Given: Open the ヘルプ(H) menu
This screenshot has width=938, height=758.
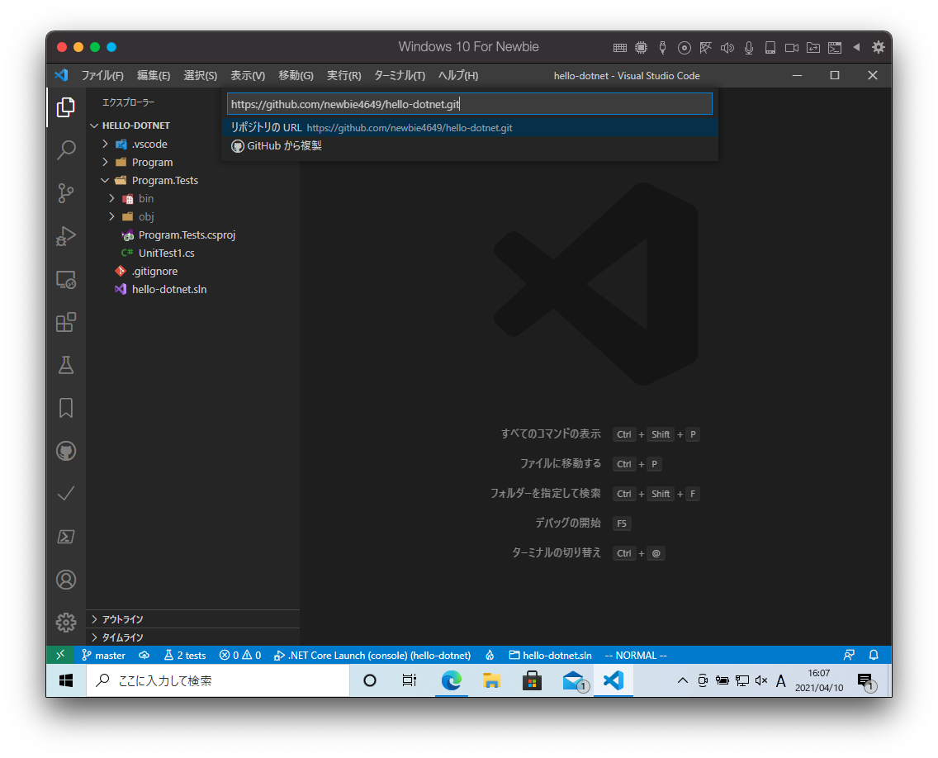Looking at the screenshot, I should pos(458,75).
